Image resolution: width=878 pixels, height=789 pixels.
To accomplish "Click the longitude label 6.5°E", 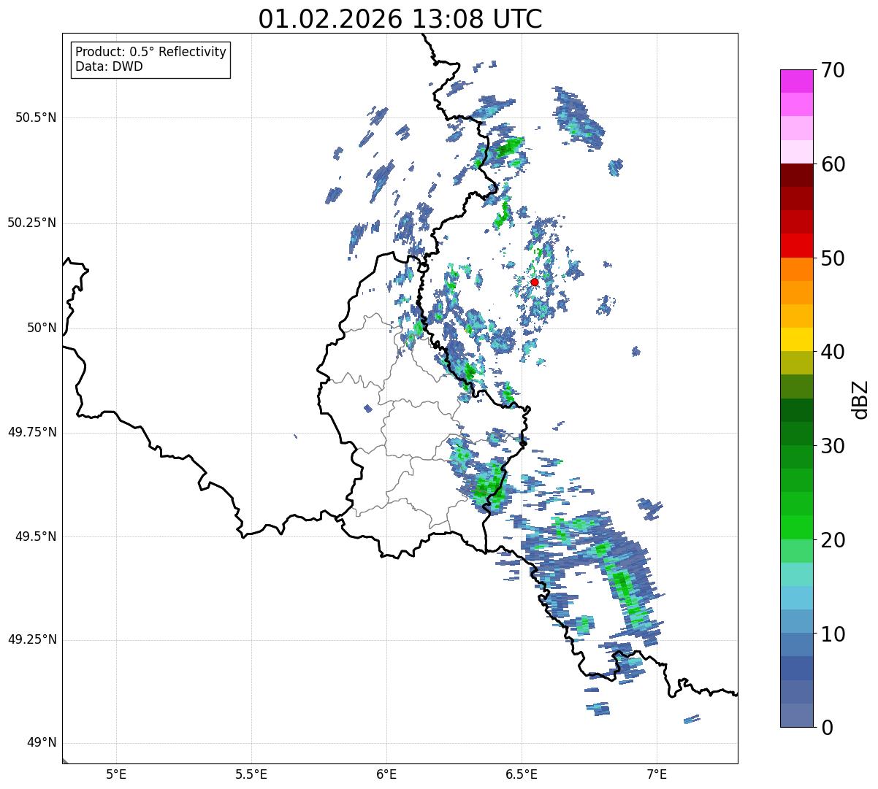I will click(x=522, y=774).
